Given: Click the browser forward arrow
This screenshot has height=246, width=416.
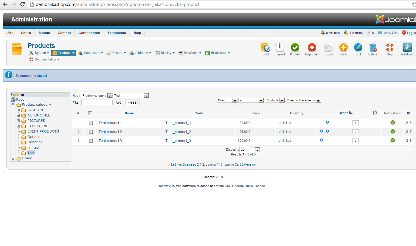Looking at the screenshot, I should tap(14, 4).
